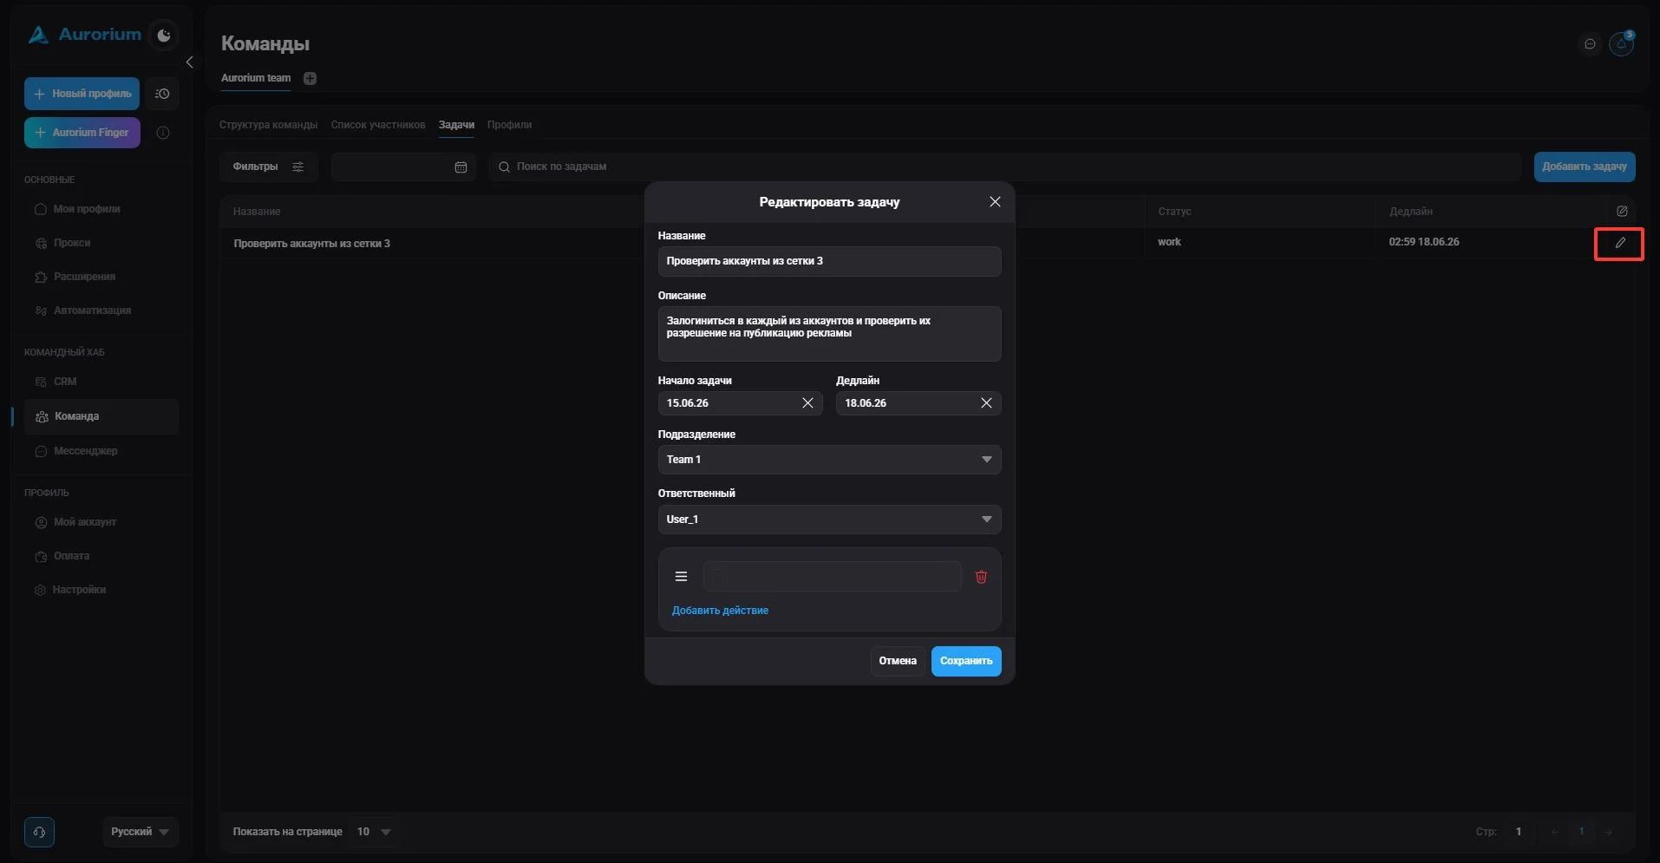The width and height of the screenshot is (1660, 863).
Task: Focus the Описание text area
Action: point(829,334)
